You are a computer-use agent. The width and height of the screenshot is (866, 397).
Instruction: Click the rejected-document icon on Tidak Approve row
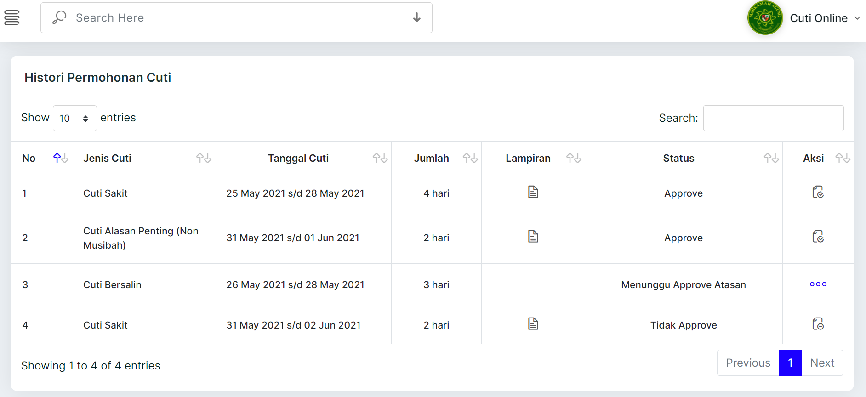click(x=818, y=324)
